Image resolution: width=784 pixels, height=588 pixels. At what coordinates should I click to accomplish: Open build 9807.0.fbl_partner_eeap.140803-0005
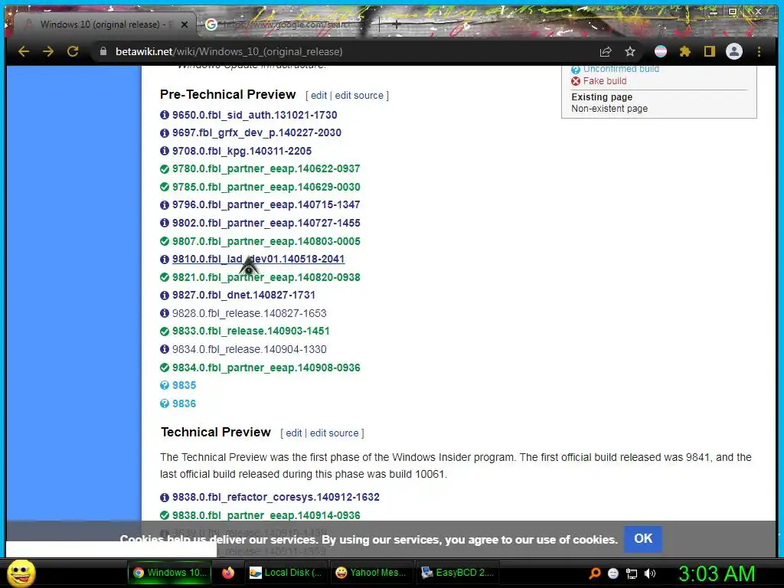266,241
